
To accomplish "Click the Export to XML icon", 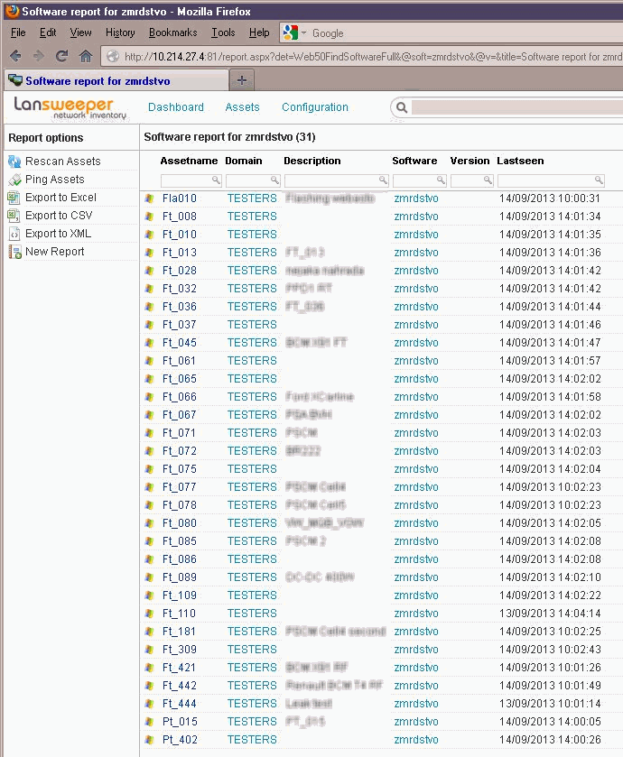I will [x=14, y=234].
